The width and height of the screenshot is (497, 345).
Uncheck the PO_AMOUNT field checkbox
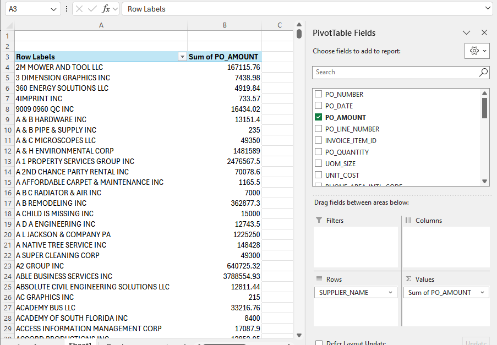pos(318,117)
